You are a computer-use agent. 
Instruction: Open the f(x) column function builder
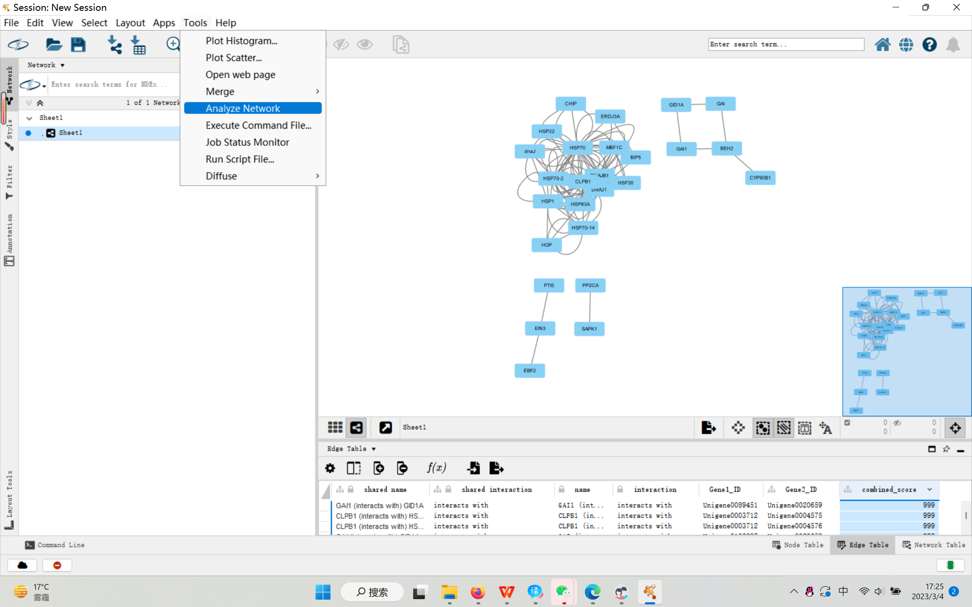coord(437,468)
